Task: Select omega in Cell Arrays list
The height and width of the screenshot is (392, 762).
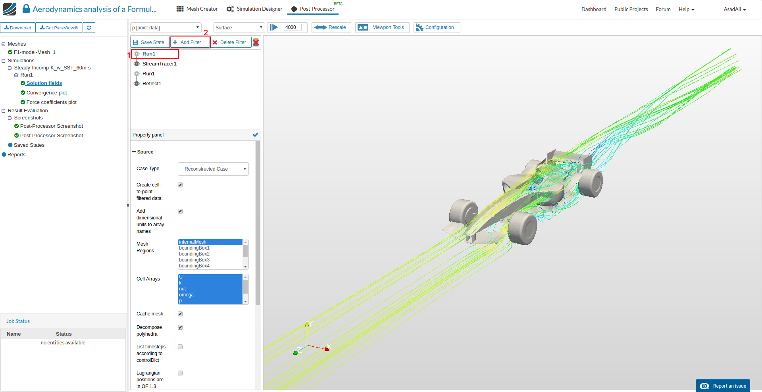Action: coord(210,295)
